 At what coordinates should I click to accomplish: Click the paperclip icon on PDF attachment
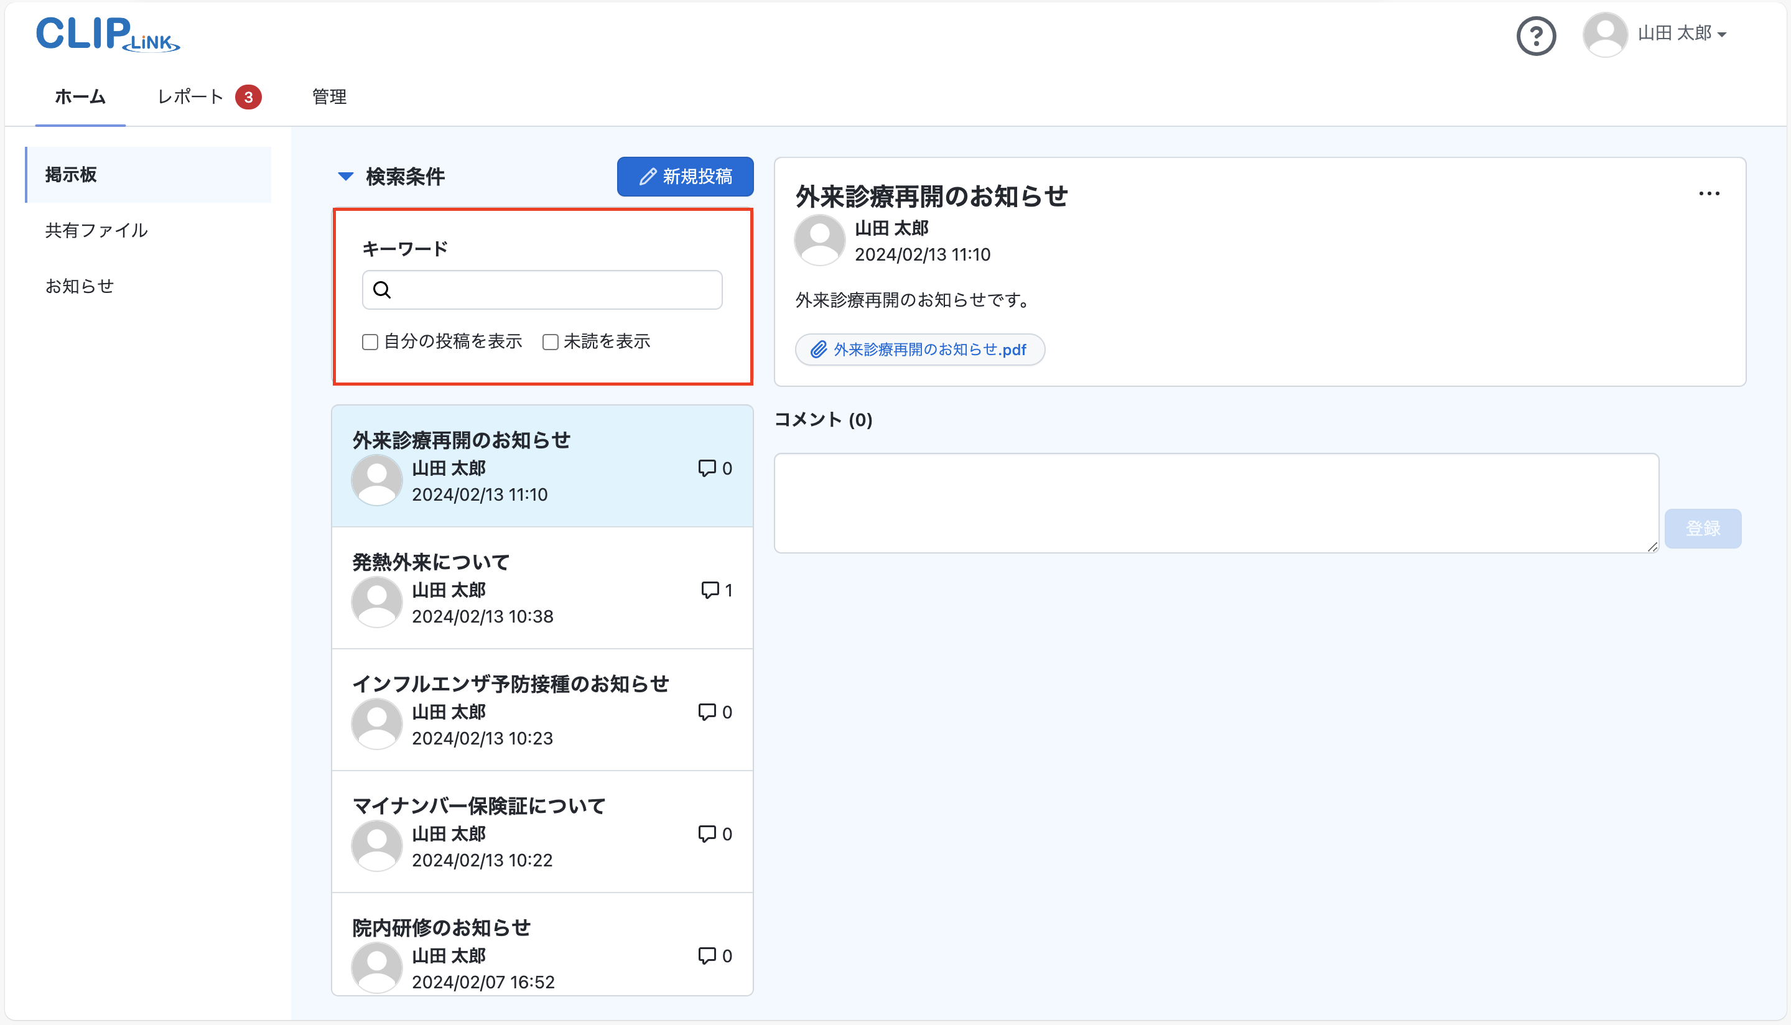pyautogui.click(x=818, y=349)
